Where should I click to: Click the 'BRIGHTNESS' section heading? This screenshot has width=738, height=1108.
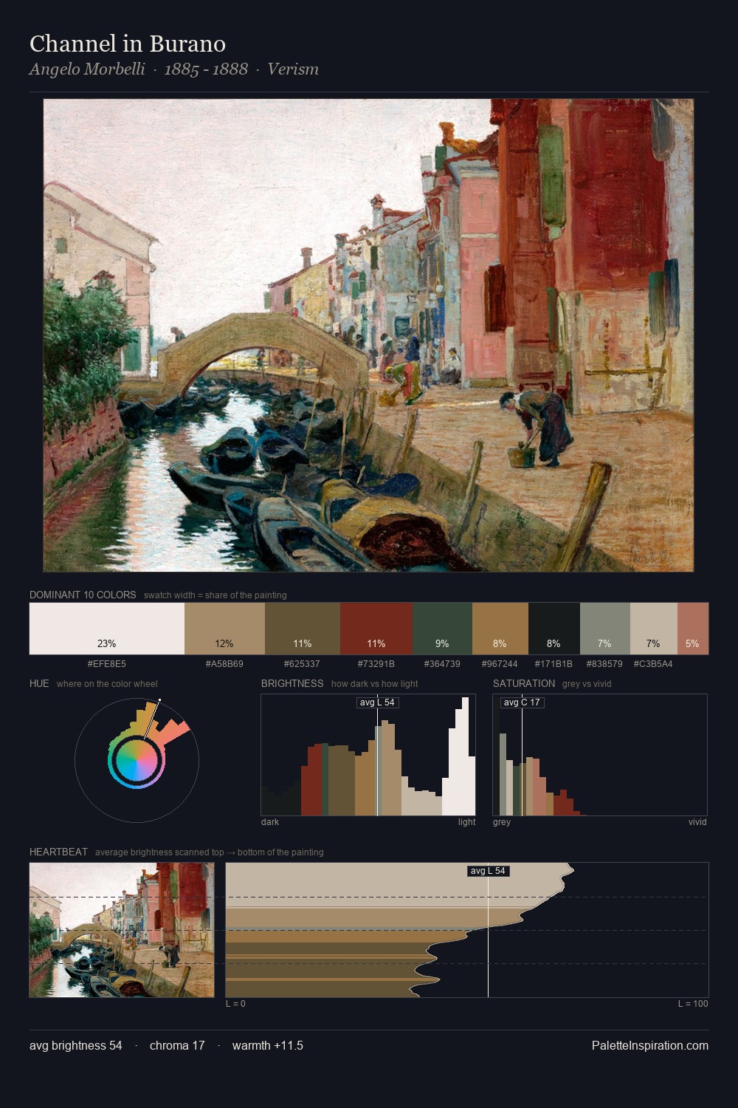[292, 683]
